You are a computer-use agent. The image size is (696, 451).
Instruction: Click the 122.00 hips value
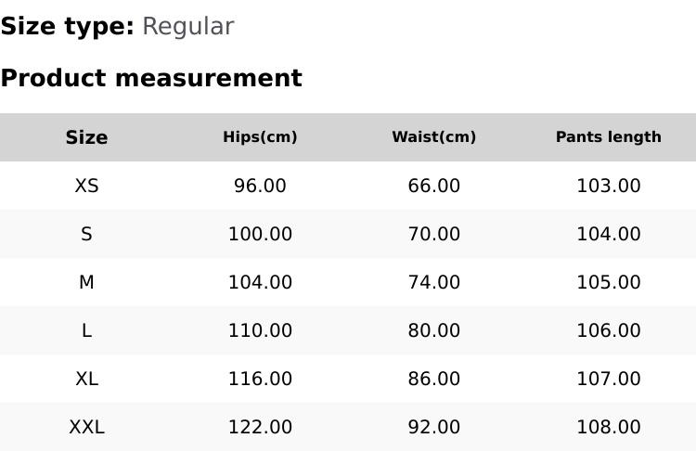[x=260, y=427]
